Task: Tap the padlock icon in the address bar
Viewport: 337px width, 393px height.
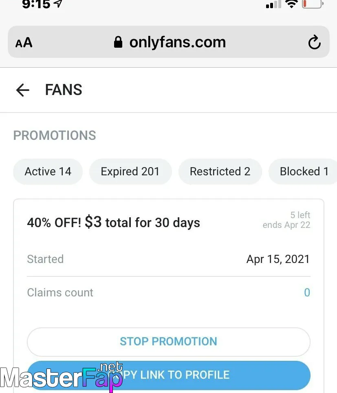Action: tap(118, 42)
